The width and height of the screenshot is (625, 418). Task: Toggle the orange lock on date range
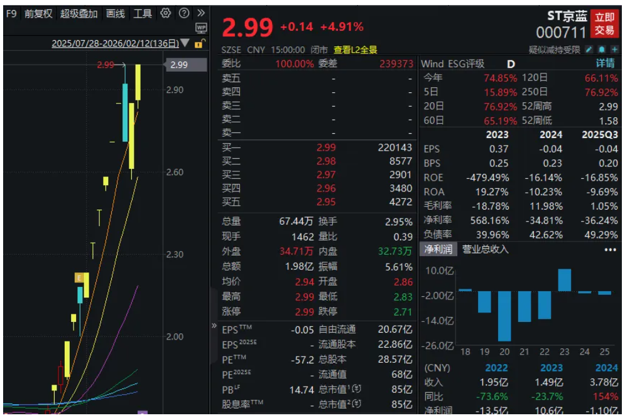199,44
